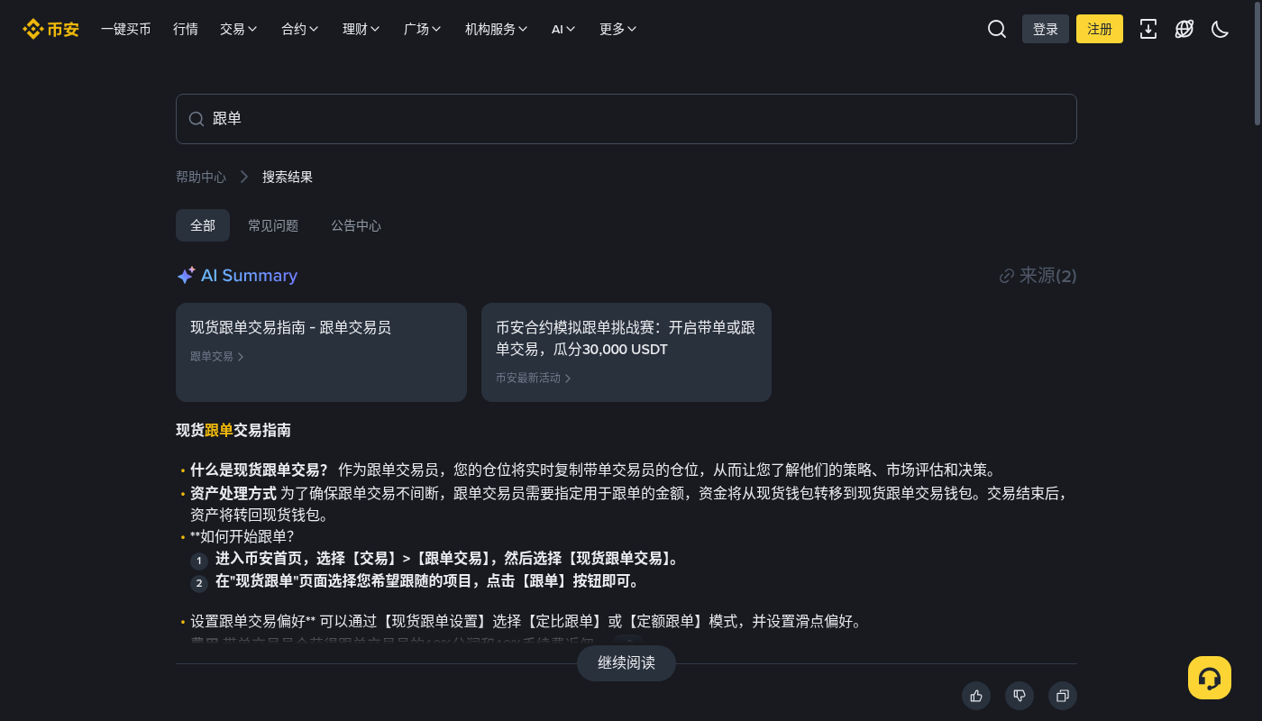Click the link icon beside 来源(2)
The width and height of the screenshot is (1262, 721).
1007,276
